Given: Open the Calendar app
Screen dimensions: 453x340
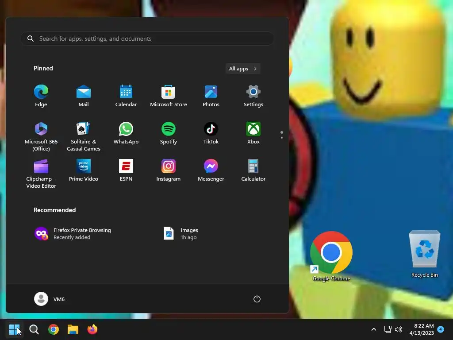Looking at the screenshot, I should [126, 96].
